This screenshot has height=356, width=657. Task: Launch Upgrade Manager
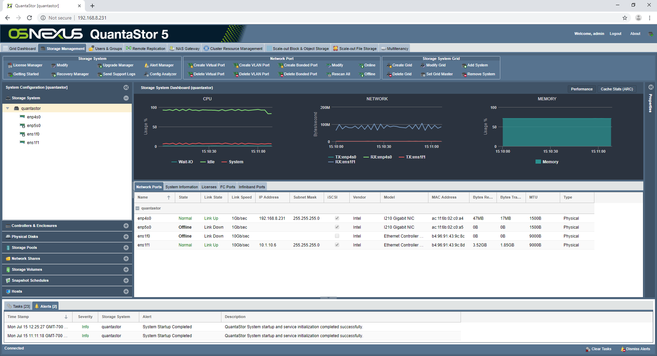[115, 65]
